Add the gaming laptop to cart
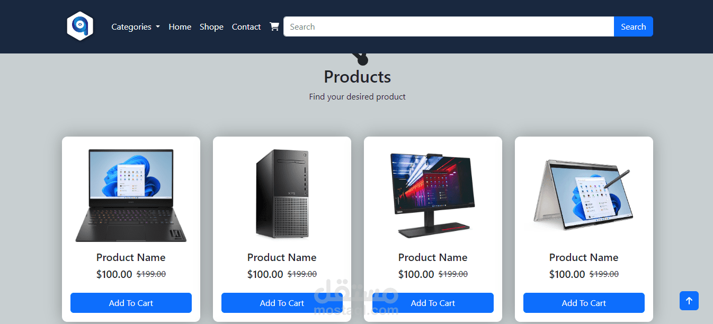The height and width of the screenshot is (324, 713). (x=131, y=303)
